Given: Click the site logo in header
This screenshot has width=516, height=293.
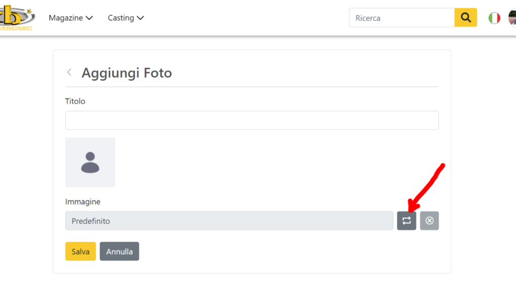Looking at the screenshot, I should point(17,18).
